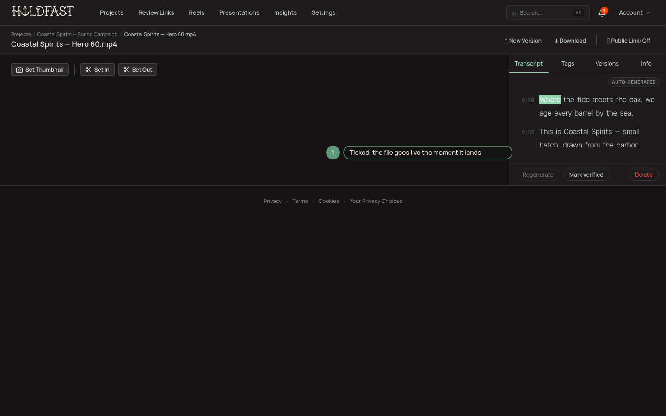Jump to the 0:00 transcript timestamp

click(x=528, y=100)
